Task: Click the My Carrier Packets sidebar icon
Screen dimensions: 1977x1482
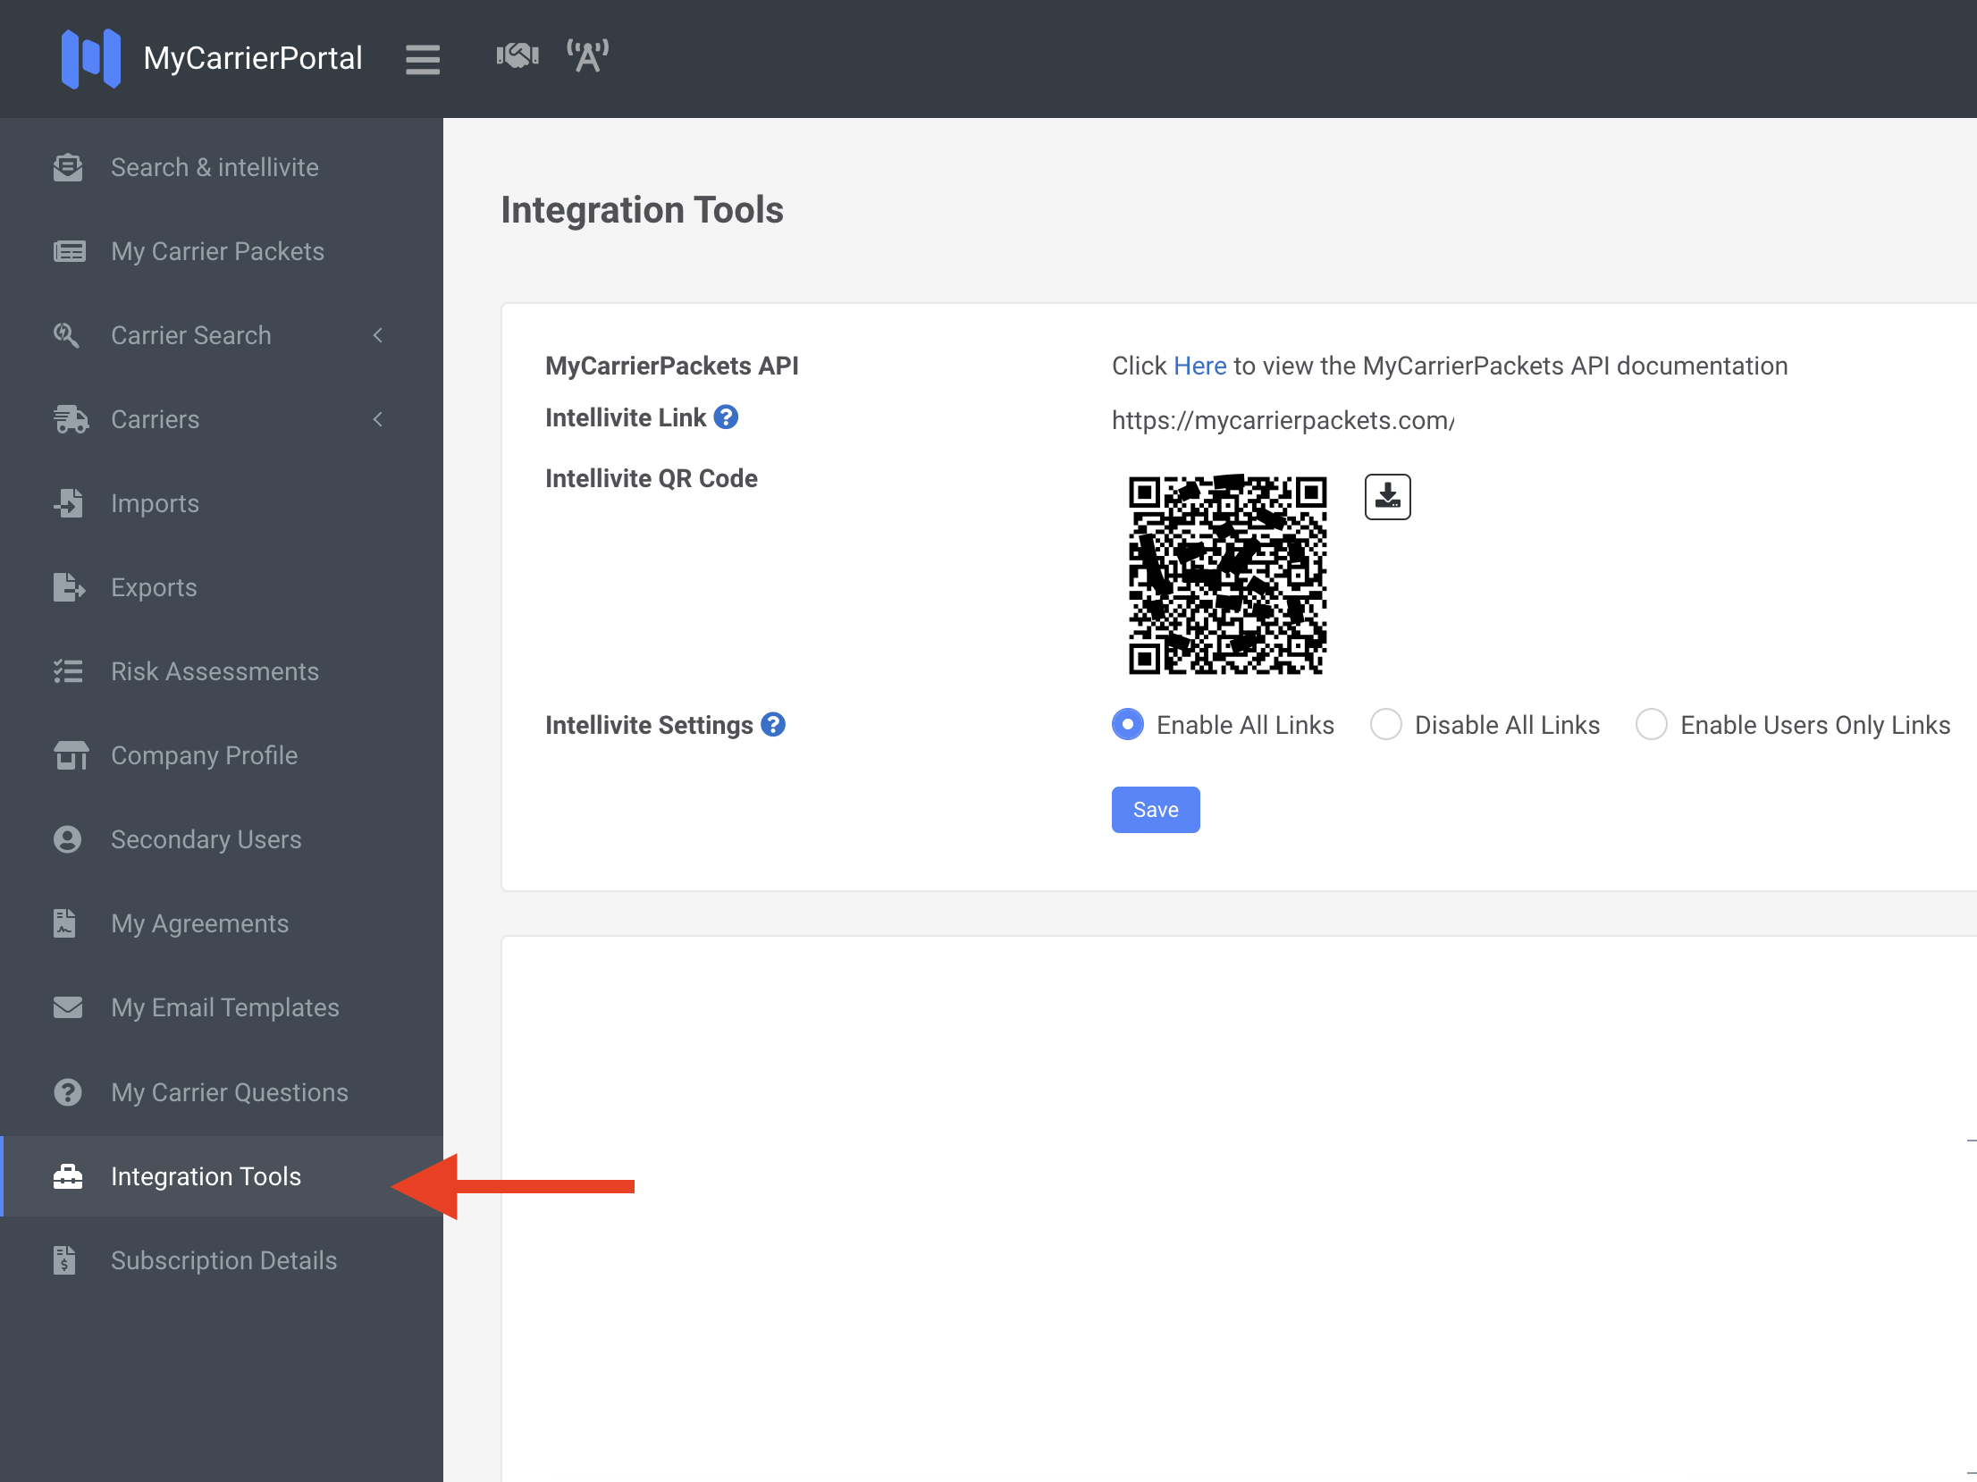Action: pos(69,250)
